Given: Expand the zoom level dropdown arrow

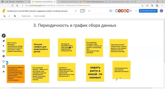Looking at the screenshot, I should (x=18, y=16).
